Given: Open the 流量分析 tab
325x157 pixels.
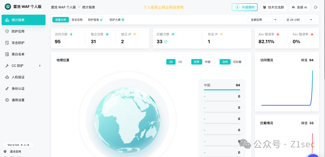Looking at the screenshot, I should coord(60,20).
